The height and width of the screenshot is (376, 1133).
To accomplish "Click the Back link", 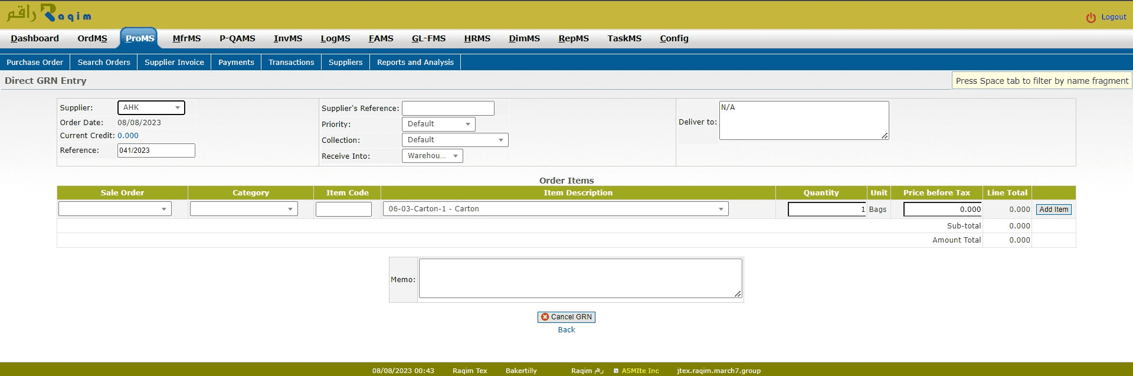I will 566,329.
